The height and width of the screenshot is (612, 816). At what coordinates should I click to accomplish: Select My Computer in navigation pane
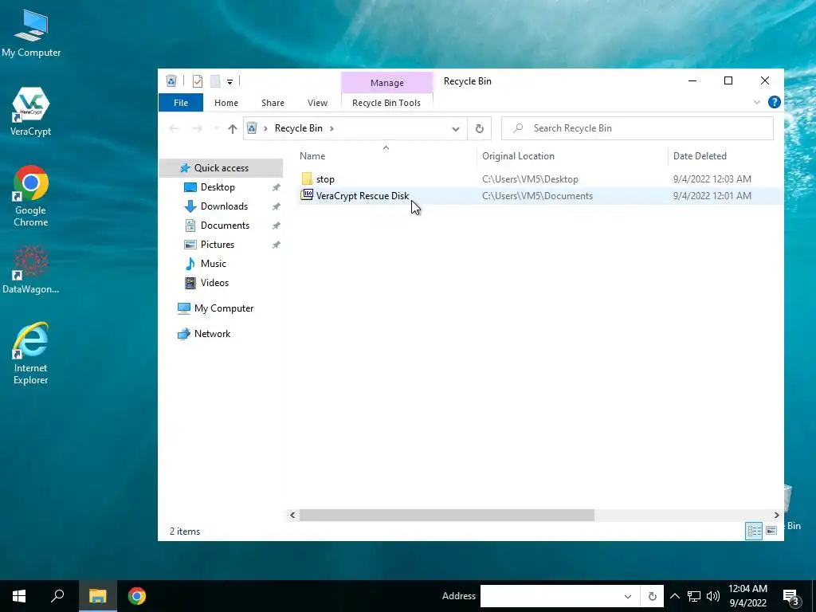(223, 308)
